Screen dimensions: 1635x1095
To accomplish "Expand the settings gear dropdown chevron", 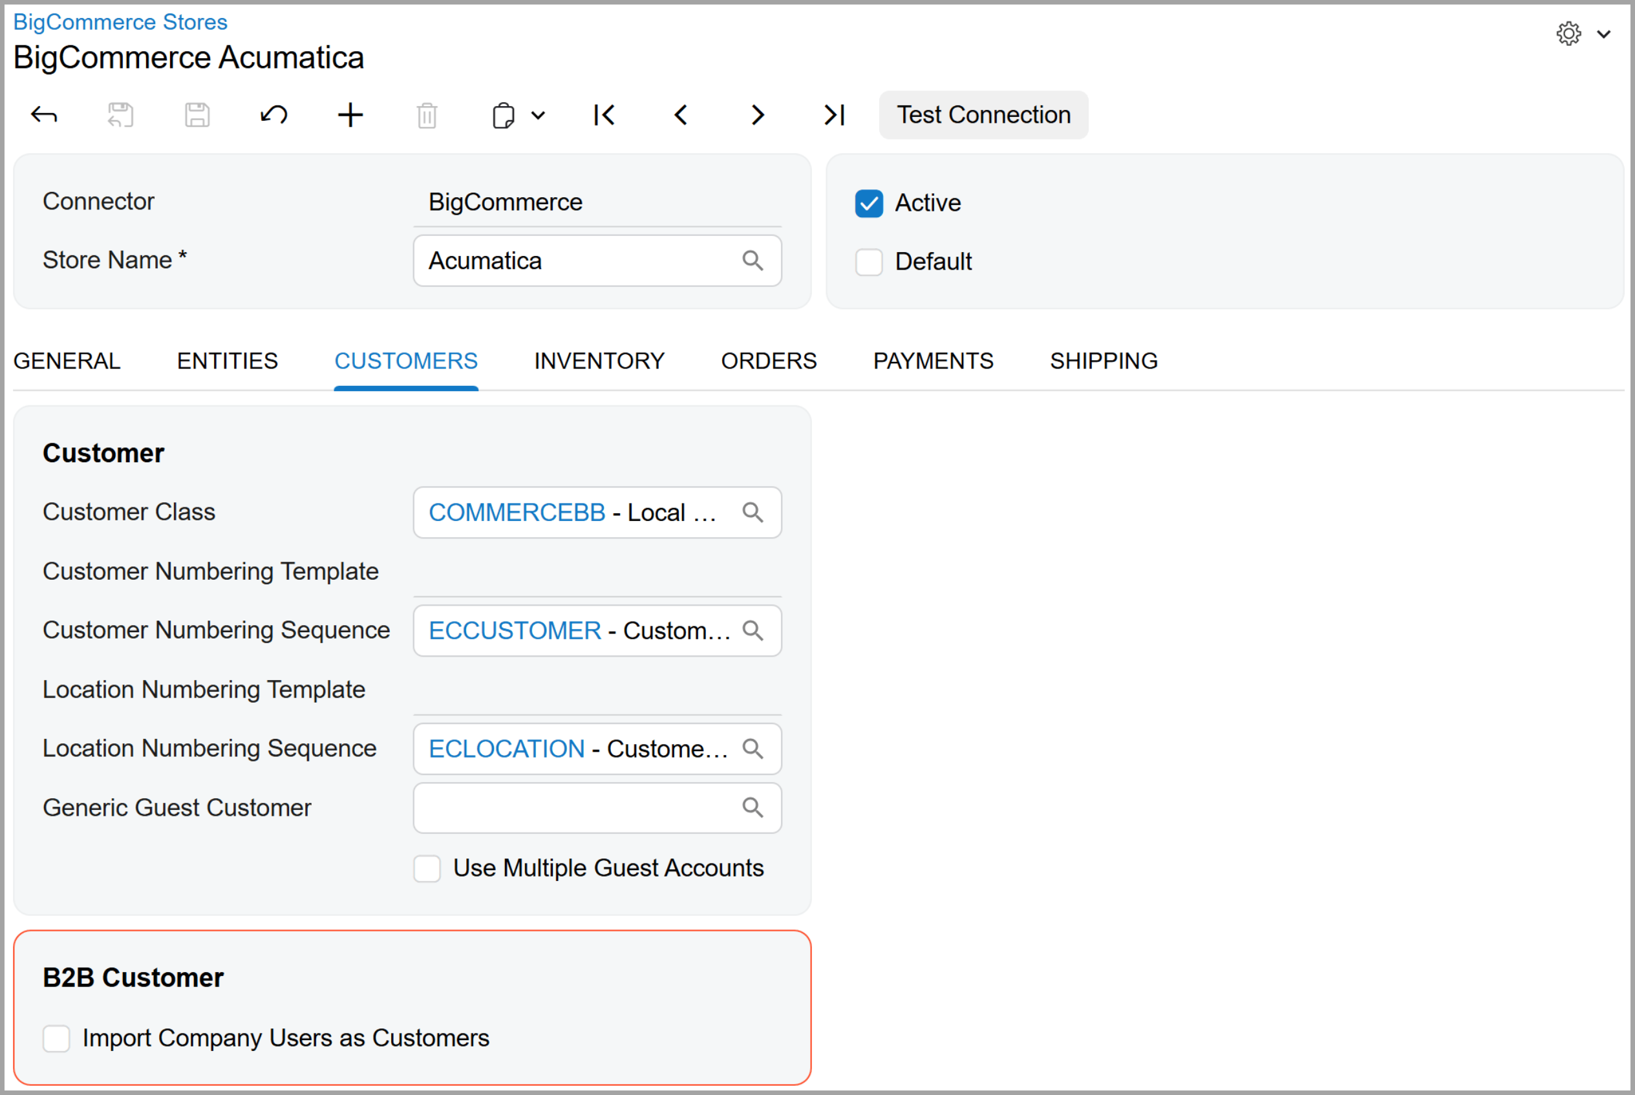I will 1603,34.
